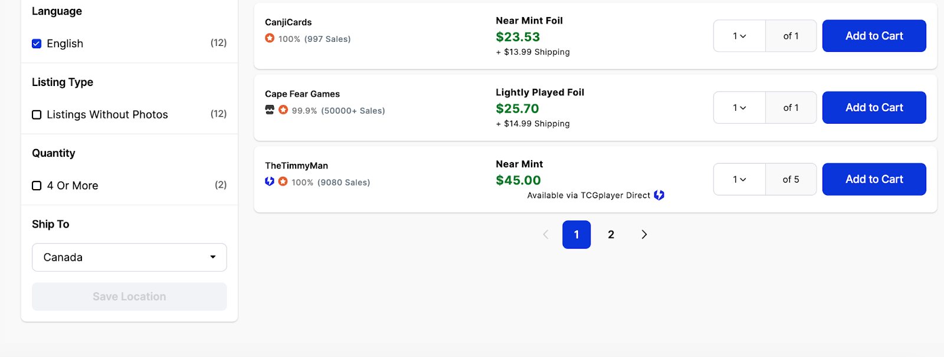Click the previous page arrow in pagination

tap(545, 234)
